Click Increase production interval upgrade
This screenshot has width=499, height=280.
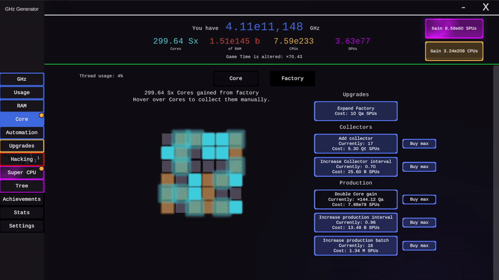pos(356,223)
